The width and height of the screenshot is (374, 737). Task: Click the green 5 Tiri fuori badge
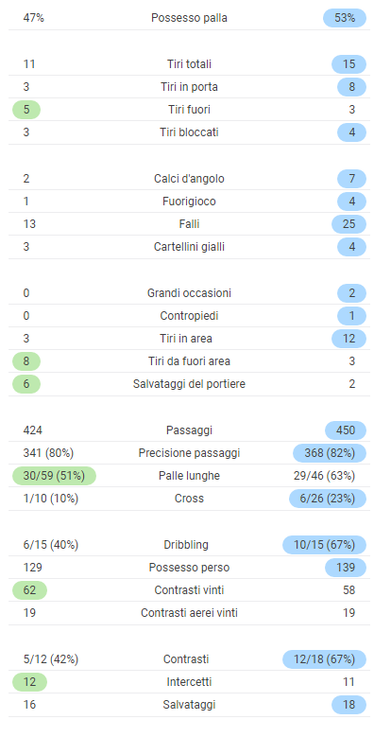click(26, 110)
